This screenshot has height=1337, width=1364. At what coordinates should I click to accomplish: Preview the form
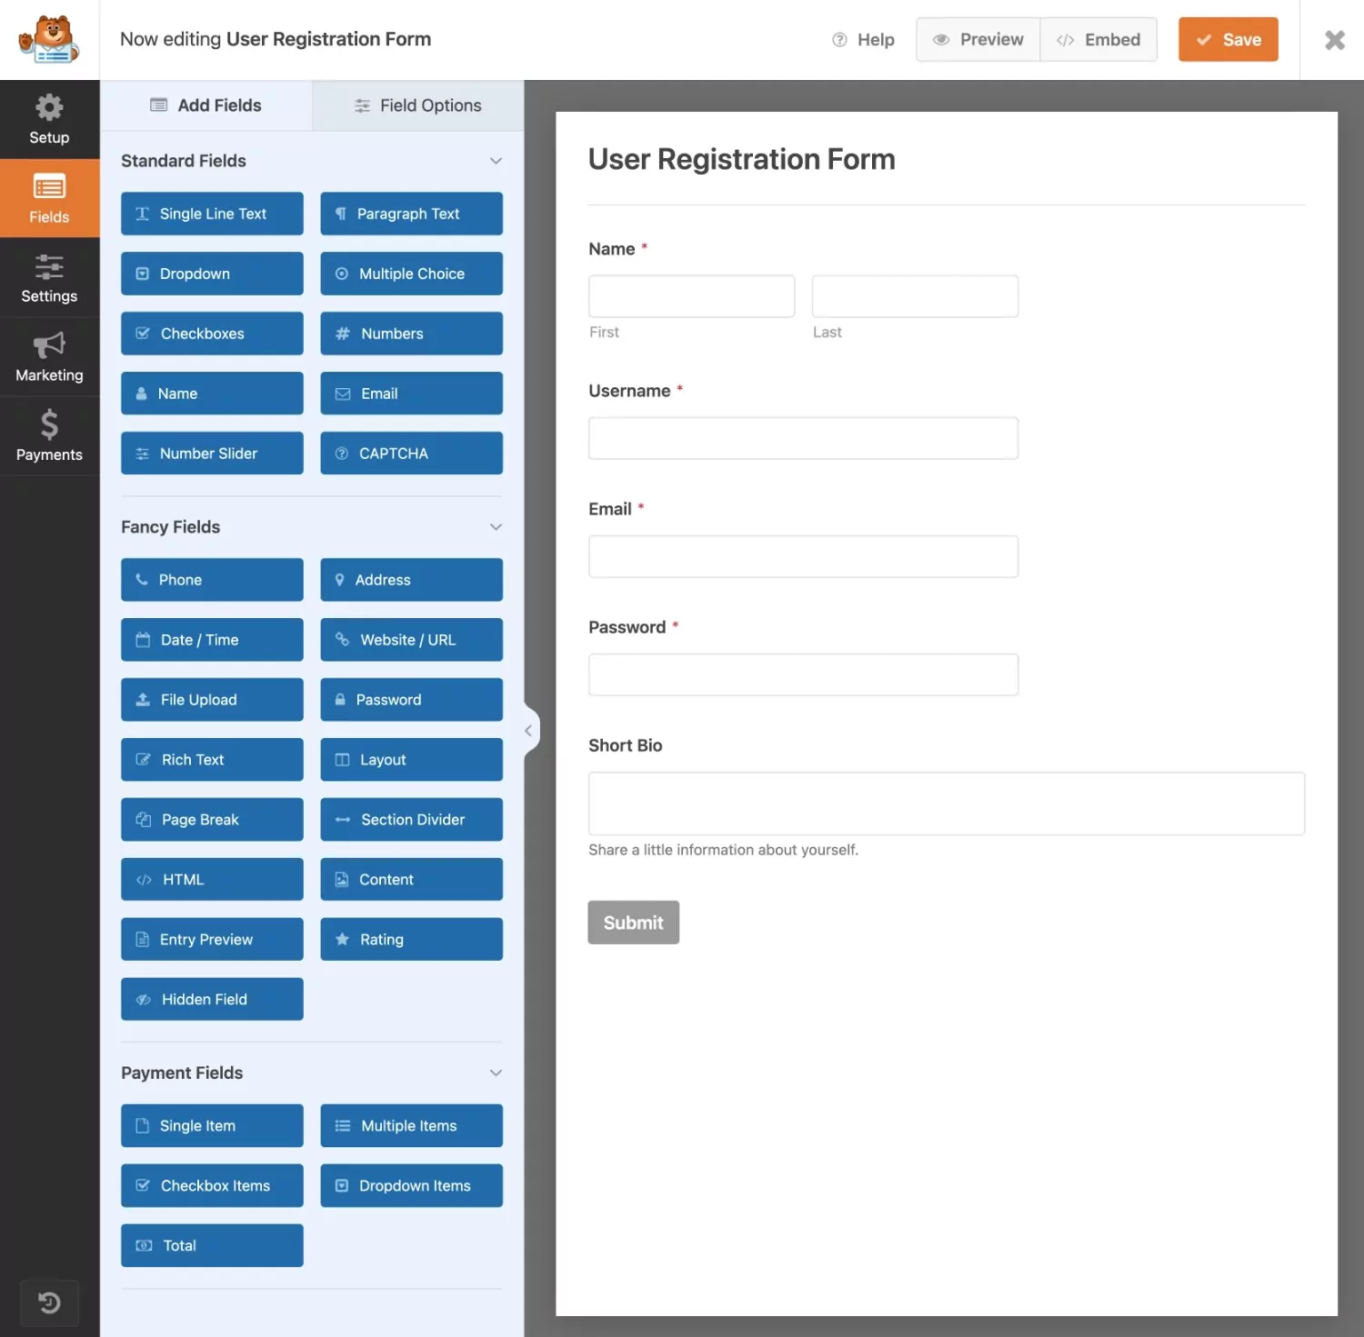(x=978, y=40)
